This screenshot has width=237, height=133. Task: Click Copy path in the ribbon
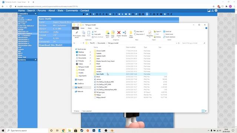pos(96,34)
